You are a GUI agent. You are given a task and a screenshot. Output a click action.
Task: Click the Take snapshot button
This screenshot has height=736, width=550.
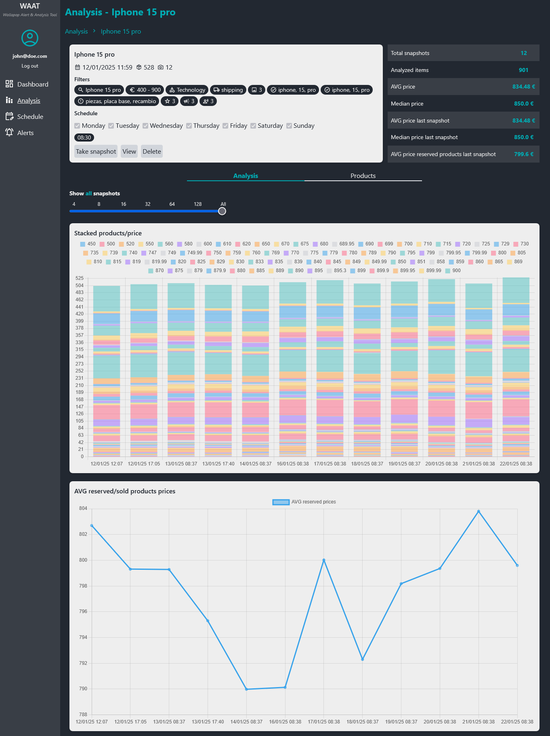[96, 151]
